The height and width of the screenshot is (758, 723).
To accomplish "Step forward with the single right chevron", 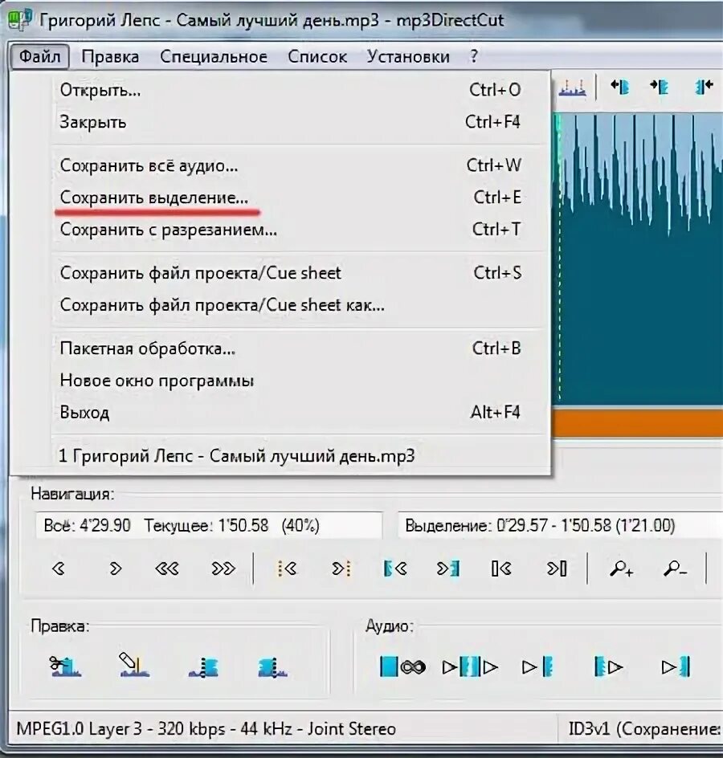I will pyautogui.click(x=115, y=568).
